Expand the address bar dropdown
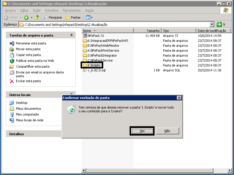The image size is (234, 175). (x=212, y=25)
